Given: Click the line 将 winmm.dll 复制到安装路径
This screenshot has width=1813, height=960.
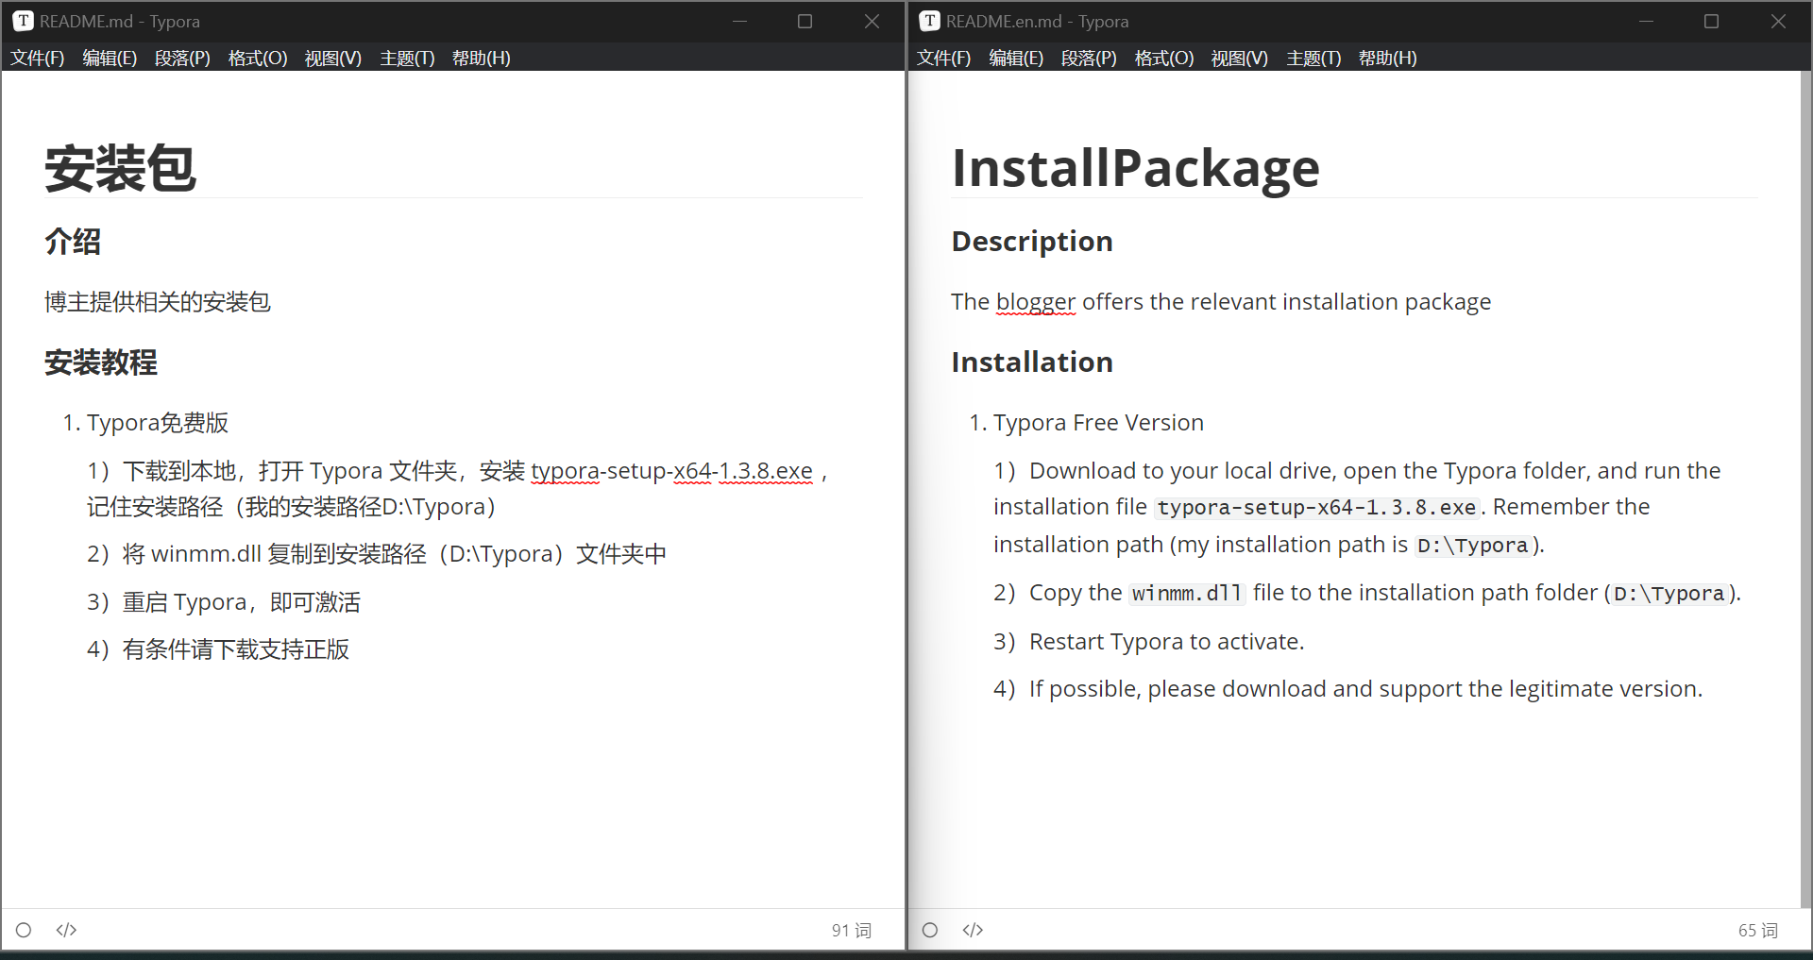Looking at the screenshot, I should click(x=377, y=554).
